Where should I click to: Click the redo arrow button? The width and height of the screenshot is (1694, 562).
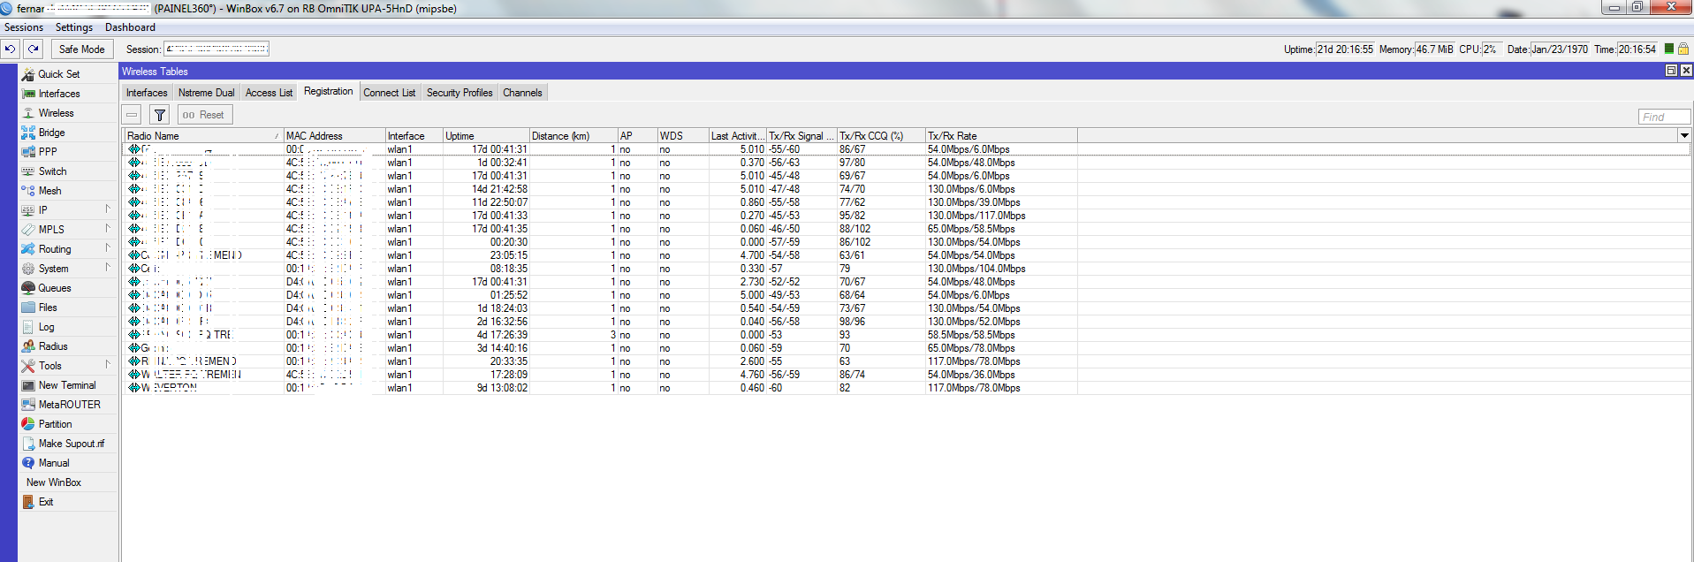(x=33, y=49)
